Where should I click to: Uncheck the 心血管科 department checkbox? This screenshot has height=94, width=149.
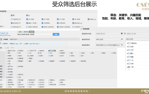coord(28,56)
